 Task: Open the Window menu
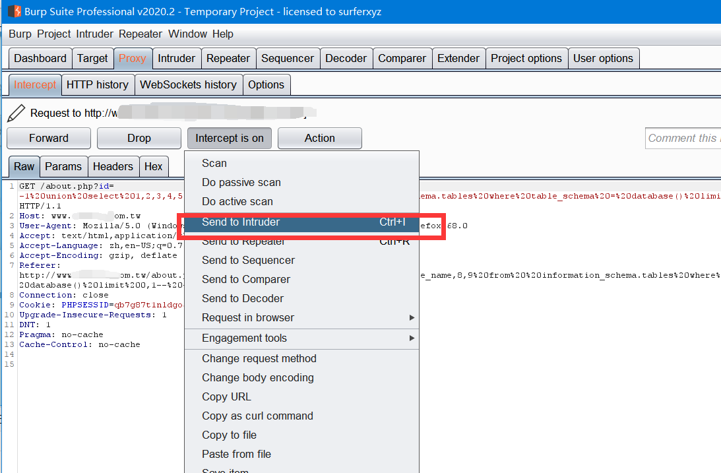187,34
